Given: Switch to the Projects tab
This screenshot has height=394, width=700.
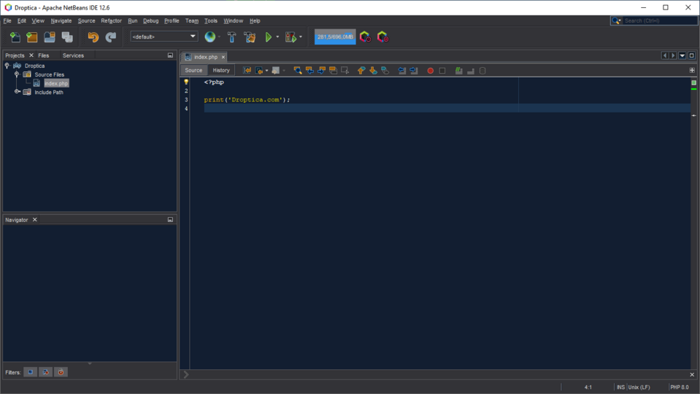Looking at the screenshot, I should pyautogui.click(x=15, y=55).
